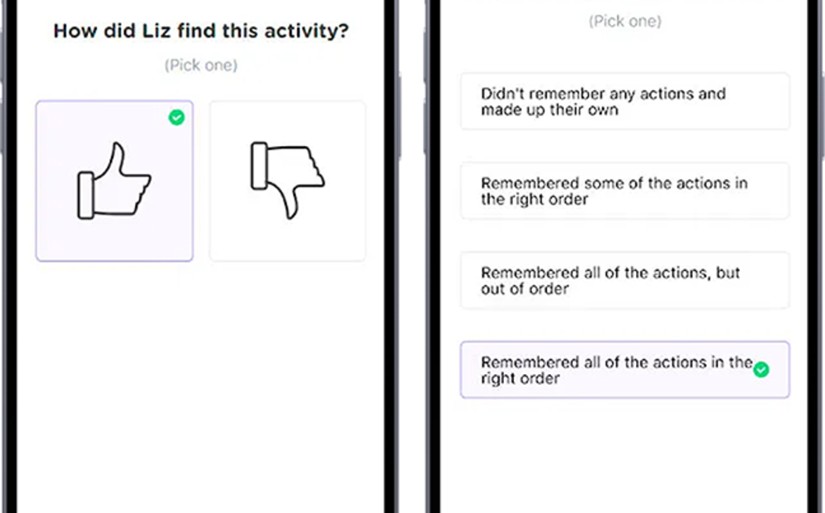Click green checkmark on the thumbs-up card
The height and width of the screenshot is (513, 825).
(x=177, y=117)
